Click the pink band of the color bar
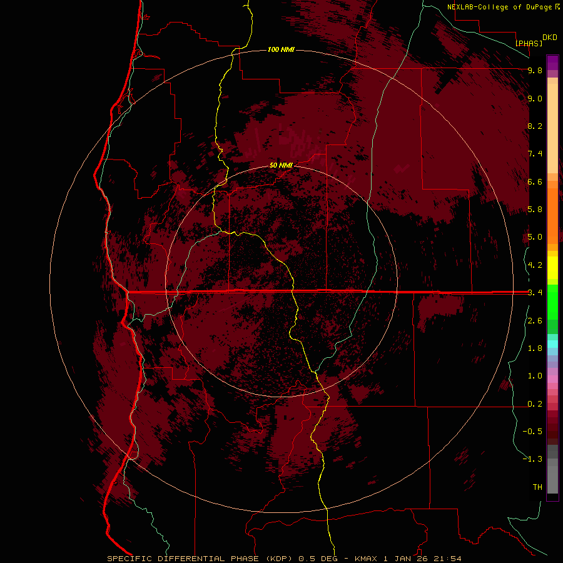 tap(552, 379)
